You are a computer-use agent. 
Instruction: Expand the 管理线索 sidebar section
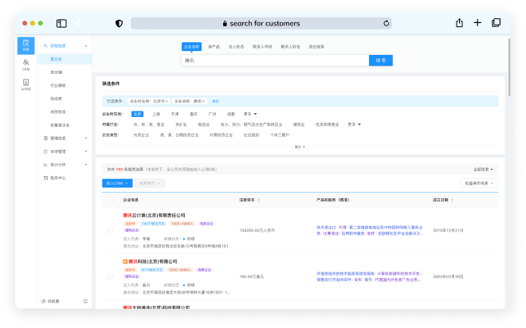86,138
